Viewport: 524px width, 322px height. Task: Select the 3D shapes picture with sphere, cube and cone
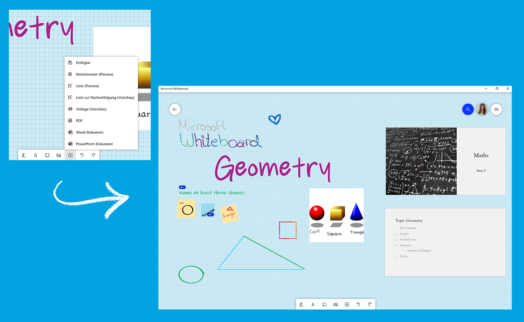coord(337,215)
